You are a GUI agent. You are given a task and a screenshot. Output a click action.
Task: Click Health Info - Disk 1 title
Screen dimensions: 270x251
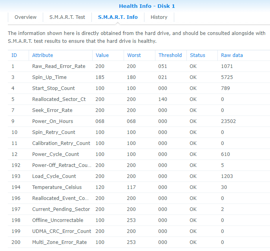pyautogui.click(x=147, y=6)
